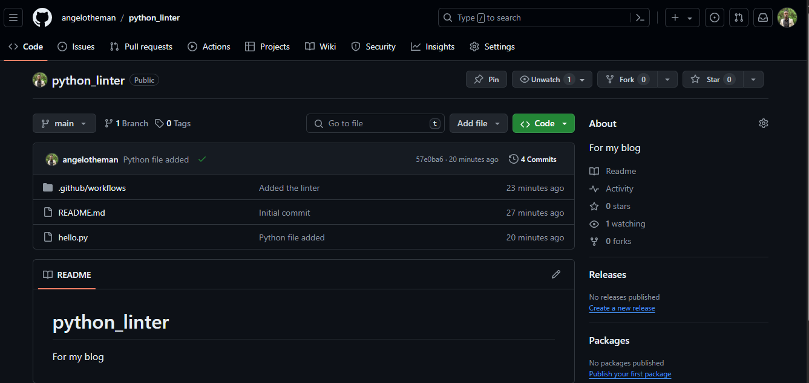The image size is (809, 383).
Task: Open About settings gear icon
Action: 763,123
